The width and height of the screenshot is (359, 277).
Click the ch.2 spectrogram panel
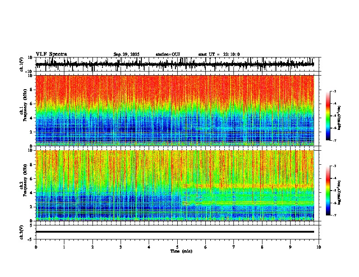click(175, 186)
